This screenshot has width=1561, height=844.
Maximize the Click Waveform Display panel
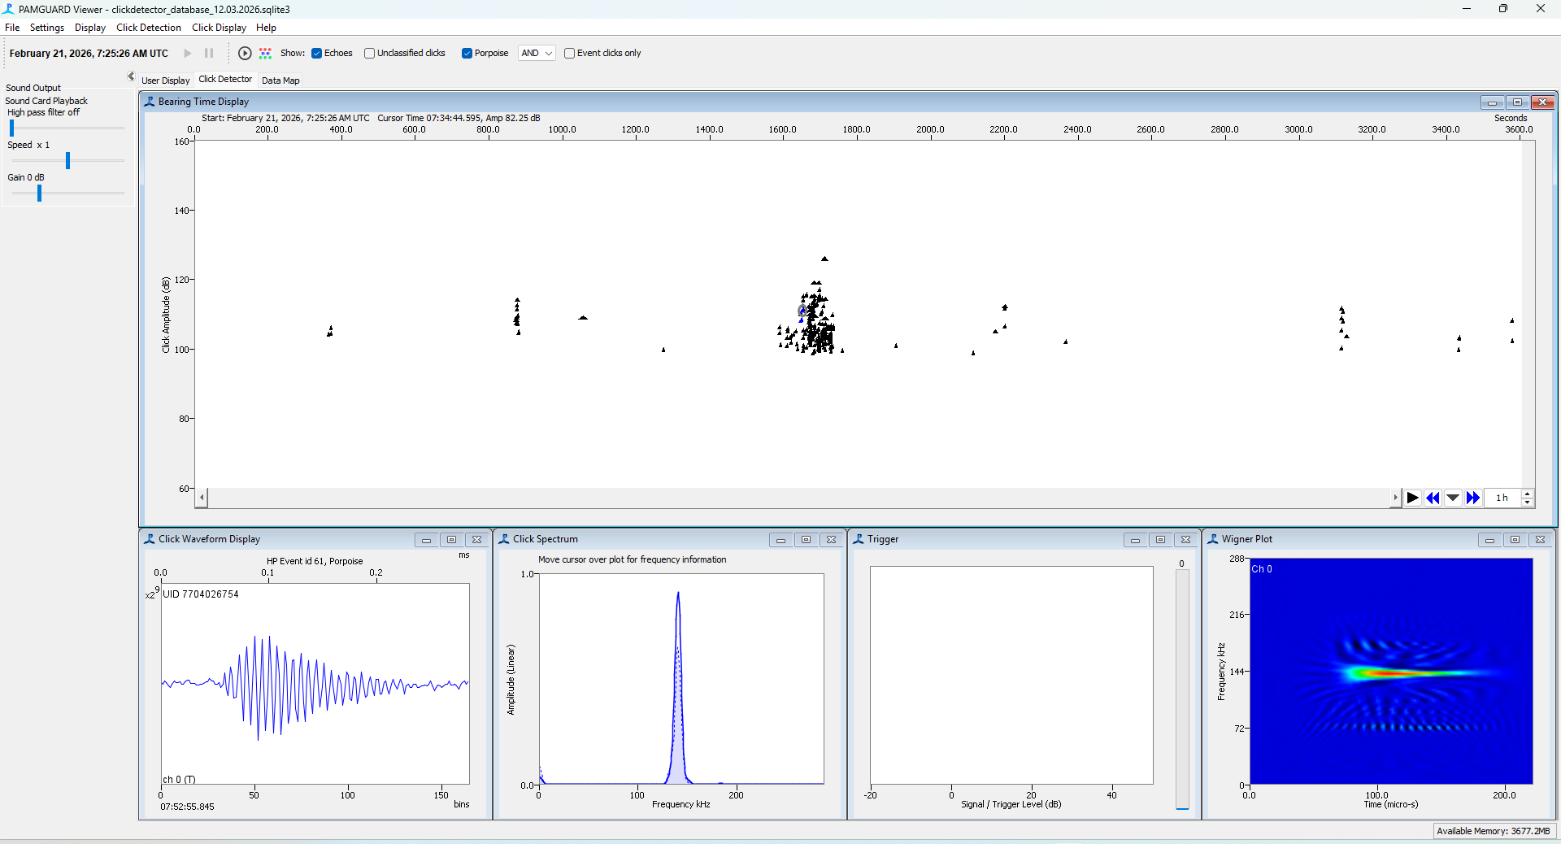[451, 540]
